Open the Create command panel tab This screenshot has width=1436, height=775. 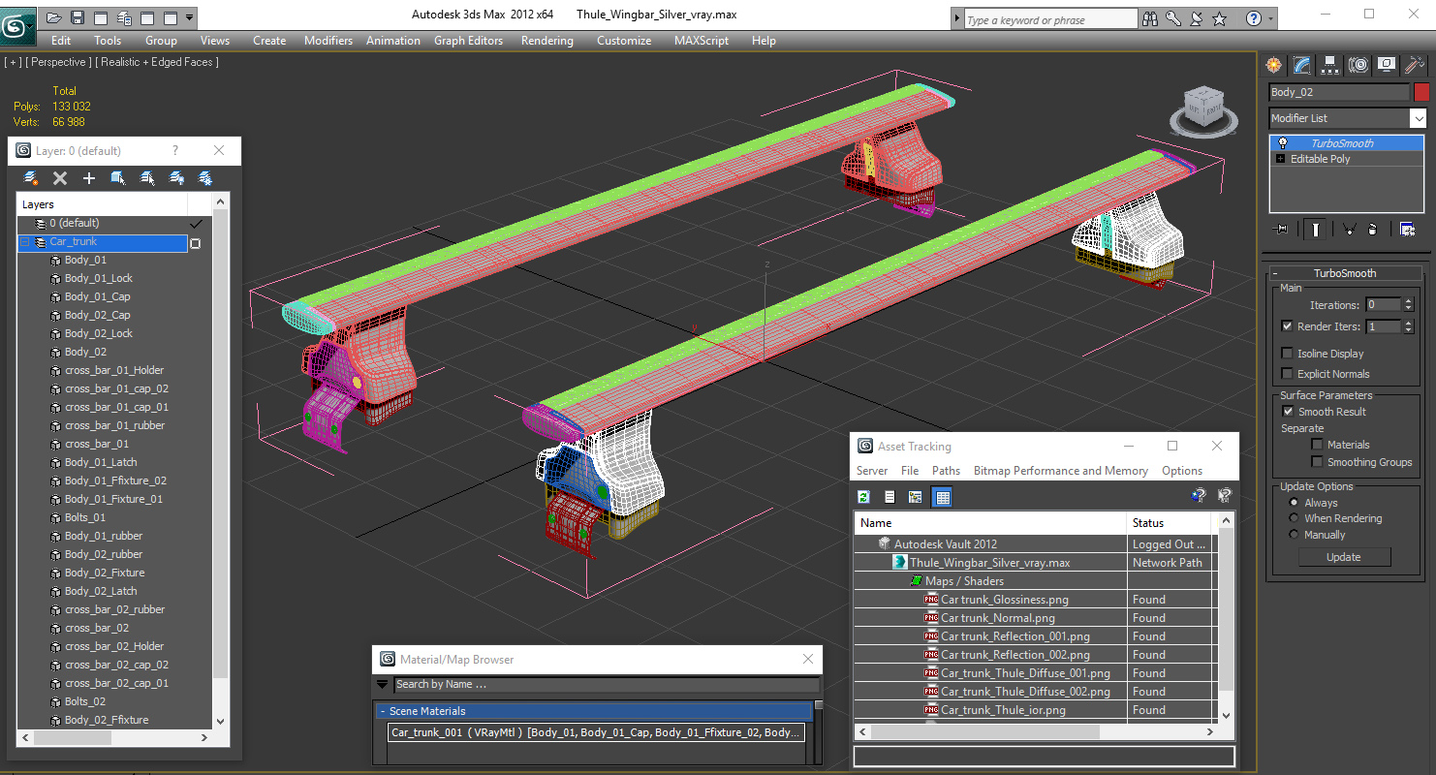[x=1273, y=65]
